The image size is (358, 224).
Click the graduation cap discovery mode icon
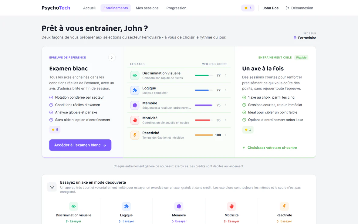(x=52, y=187)
